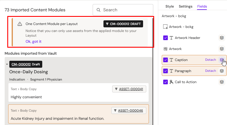Viewport: 227px width, 125px height.
Task: Uncheck the Artwork Header checkbox
Action: 166,38
